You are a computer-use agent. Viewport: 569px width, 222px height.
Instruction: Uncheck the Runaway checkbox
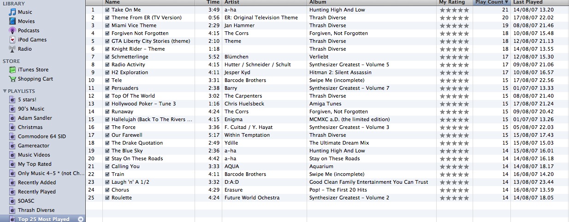point(107,111)
